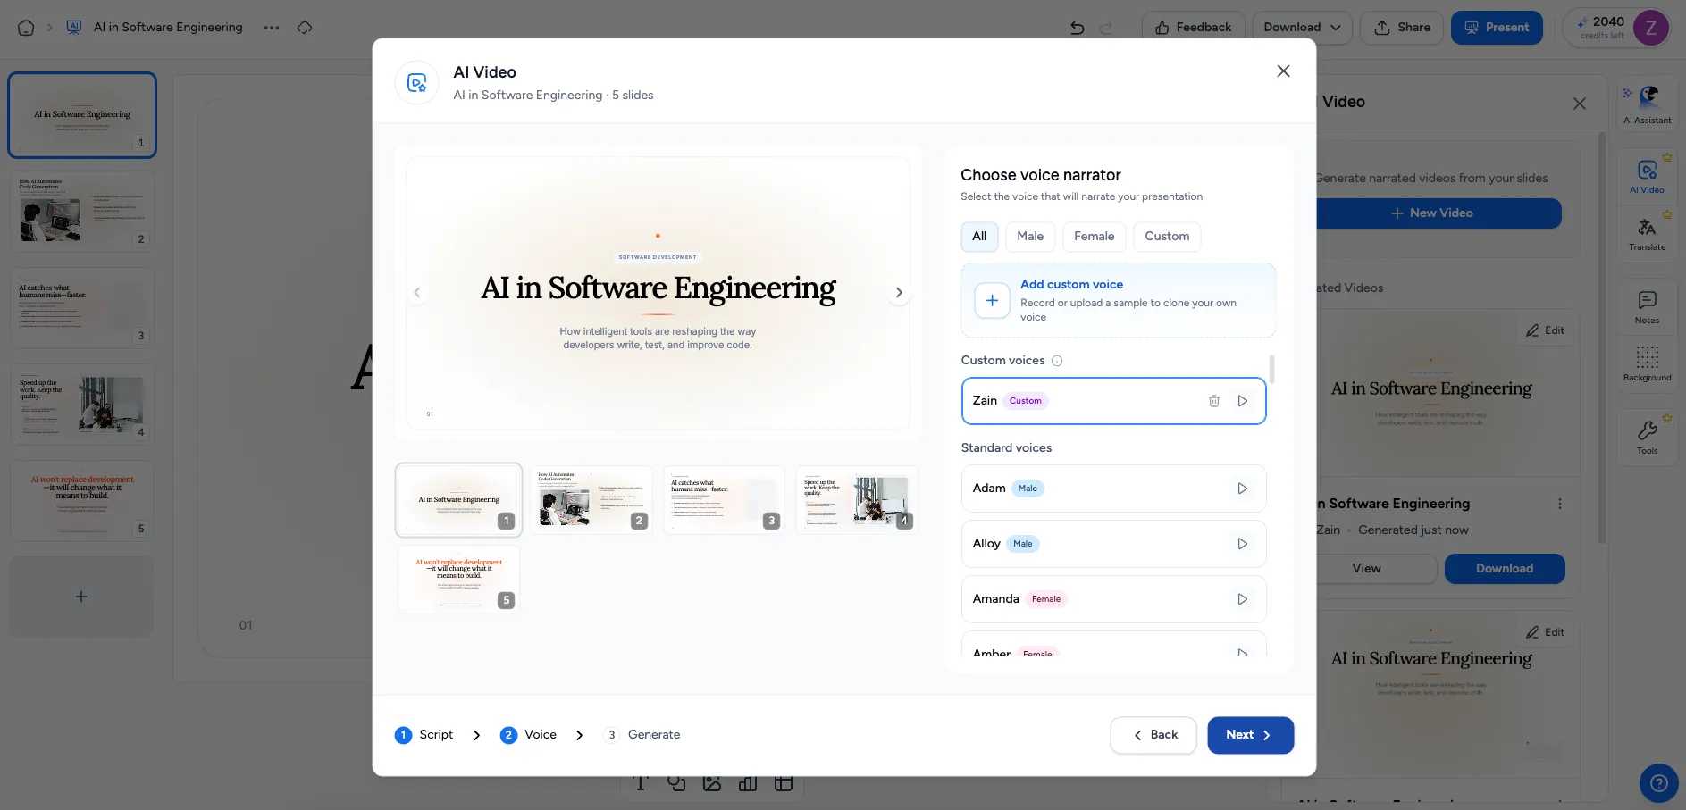
Task: Open the AI Assistant panel
Action: pos(1647,104)
